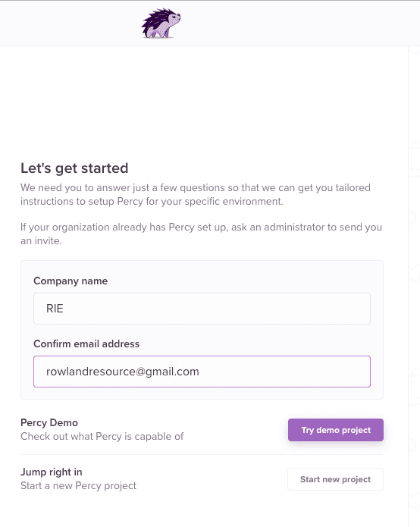This screenshot has width=420, height=527.
Task: Click the "Let's get started" heading
Action: tap(74, 168)
